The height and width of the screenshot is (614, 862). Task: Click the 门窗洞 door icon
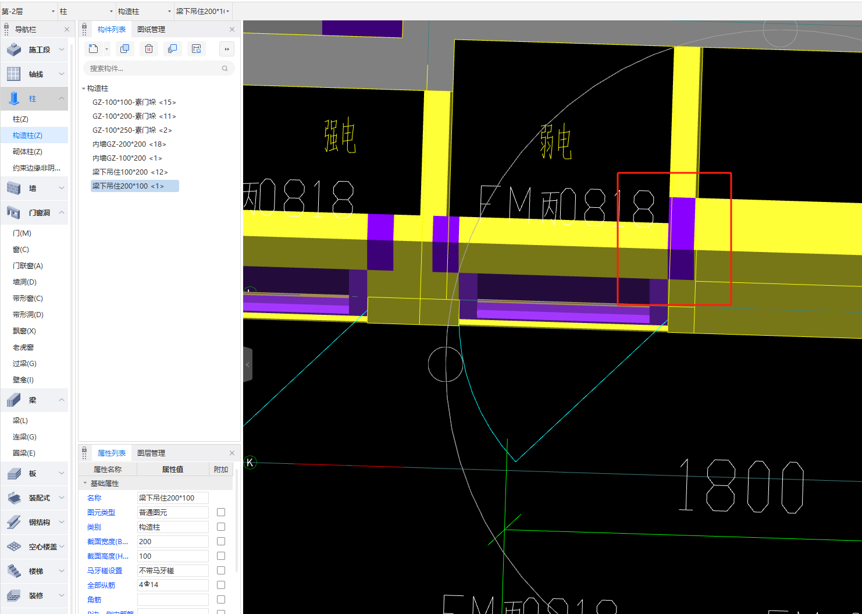[14, 213]
